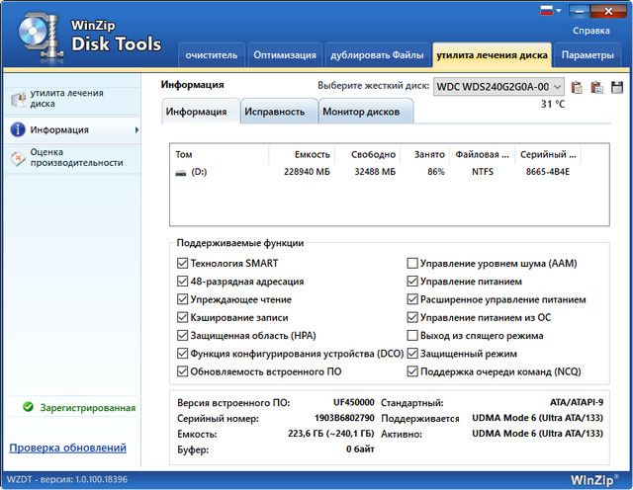Click the disk treatment utility sidebar icon
Viewport: 633px width, 490px height.
click(x=18, y=99)
